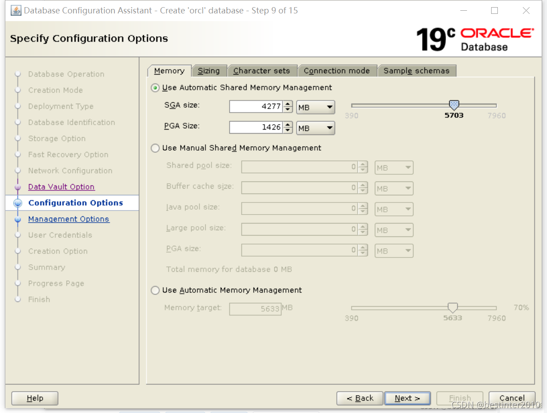Open Java pool size MB dropdown
The height and width of the screenshot is (413, 547).
(x=394, y=209)
